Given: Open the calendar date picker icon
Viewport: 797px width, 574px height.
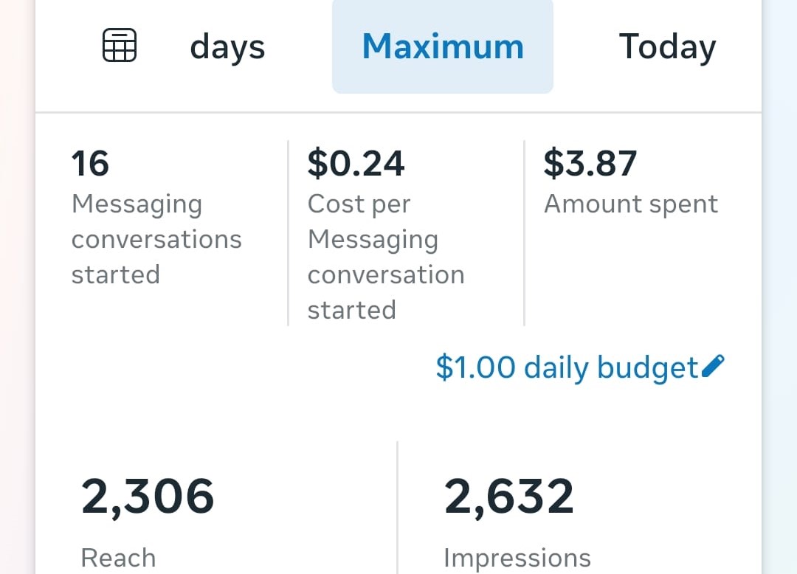Looking at the screenshot, I should point(118,46).
